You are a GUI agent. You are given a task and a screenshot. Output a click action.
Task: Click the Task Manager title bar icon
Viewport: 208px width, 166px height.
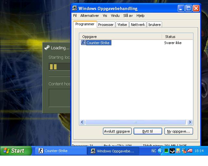tap(74, 8)
